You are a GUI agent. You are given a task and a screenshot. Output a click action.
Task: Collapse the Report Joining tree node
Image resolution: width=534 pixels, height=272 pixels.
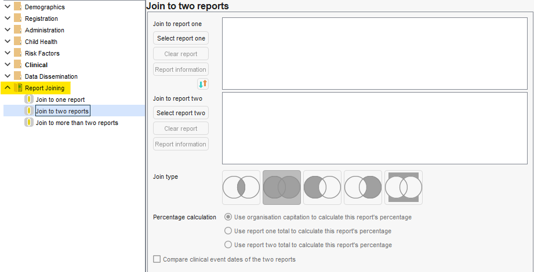[x=8, y=88]
